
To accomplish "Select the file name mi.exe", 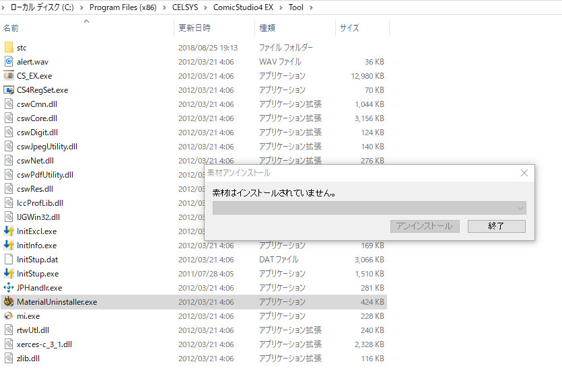I will pyautogui.click(x=28, y=316).
